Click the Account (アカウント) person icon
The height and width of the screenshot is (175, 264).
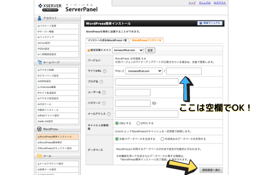click(x=39, y=18)
